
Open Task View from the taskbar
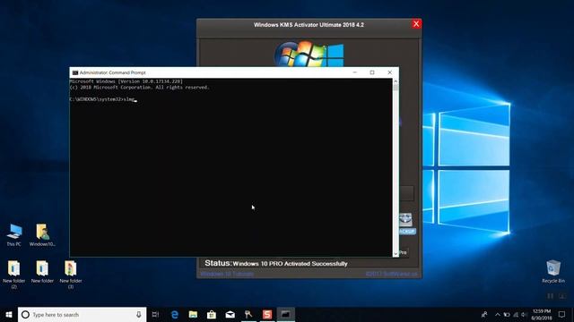coord(155,314)
